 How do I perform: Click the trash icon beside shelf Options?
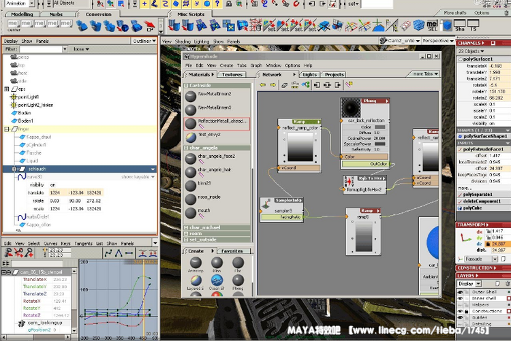506,13
